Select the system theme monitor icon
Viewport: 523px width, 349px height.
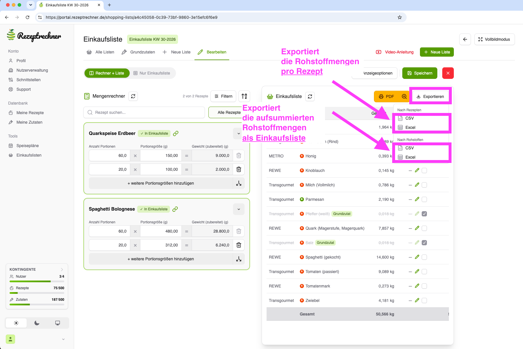[58, 323]
